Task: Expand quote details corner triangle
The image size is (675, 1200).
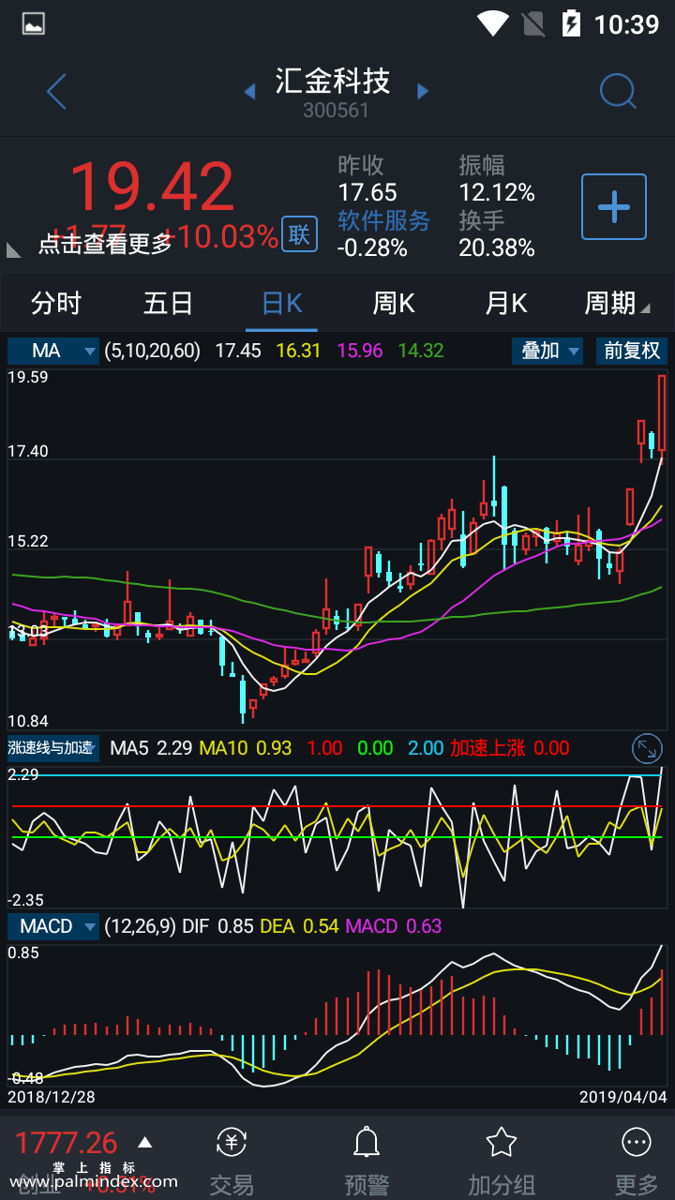Action: click(14, 249)
